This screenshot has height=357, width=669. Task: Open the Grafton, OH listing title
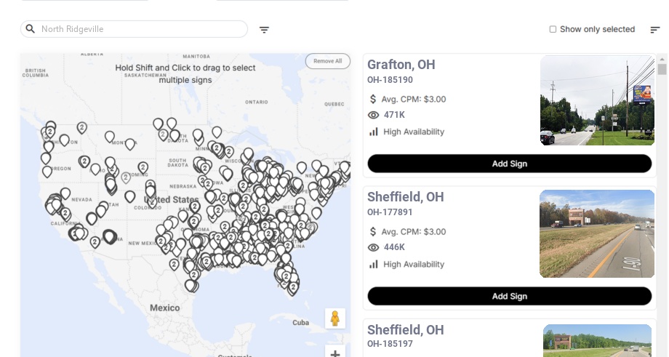[x=401, y=65]
